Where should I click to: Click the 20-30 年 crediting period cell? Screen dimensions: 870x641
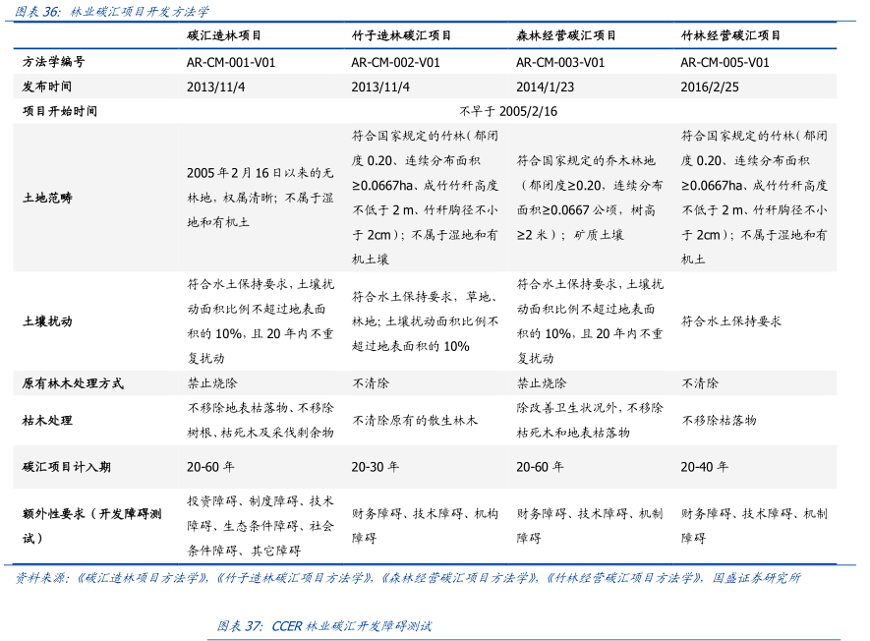point(376,467)
